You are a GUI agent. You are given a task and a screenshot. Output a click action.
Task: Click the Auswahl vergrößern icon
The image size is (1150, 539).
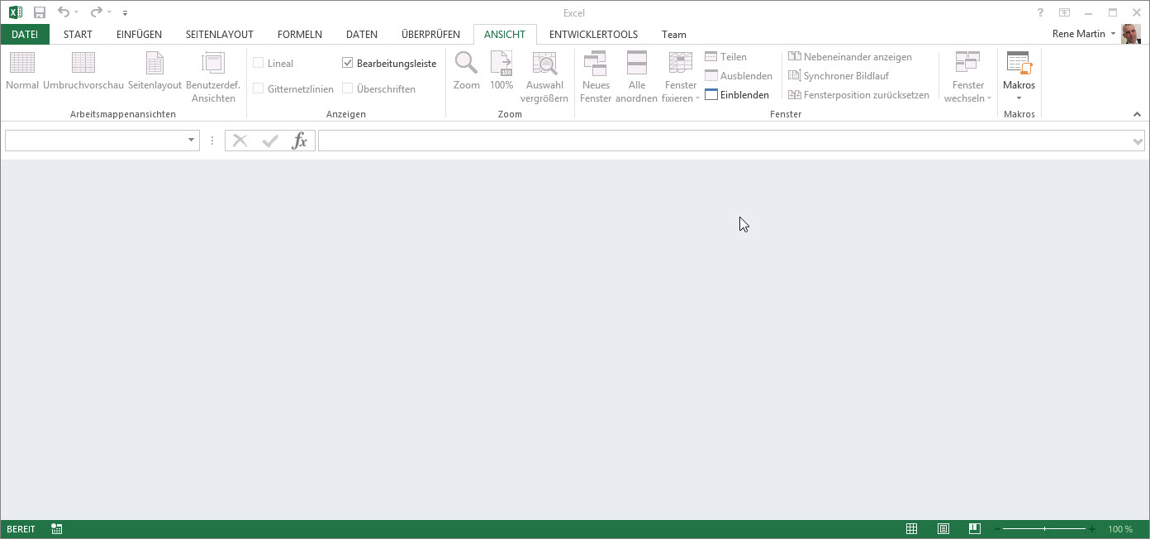544,64
